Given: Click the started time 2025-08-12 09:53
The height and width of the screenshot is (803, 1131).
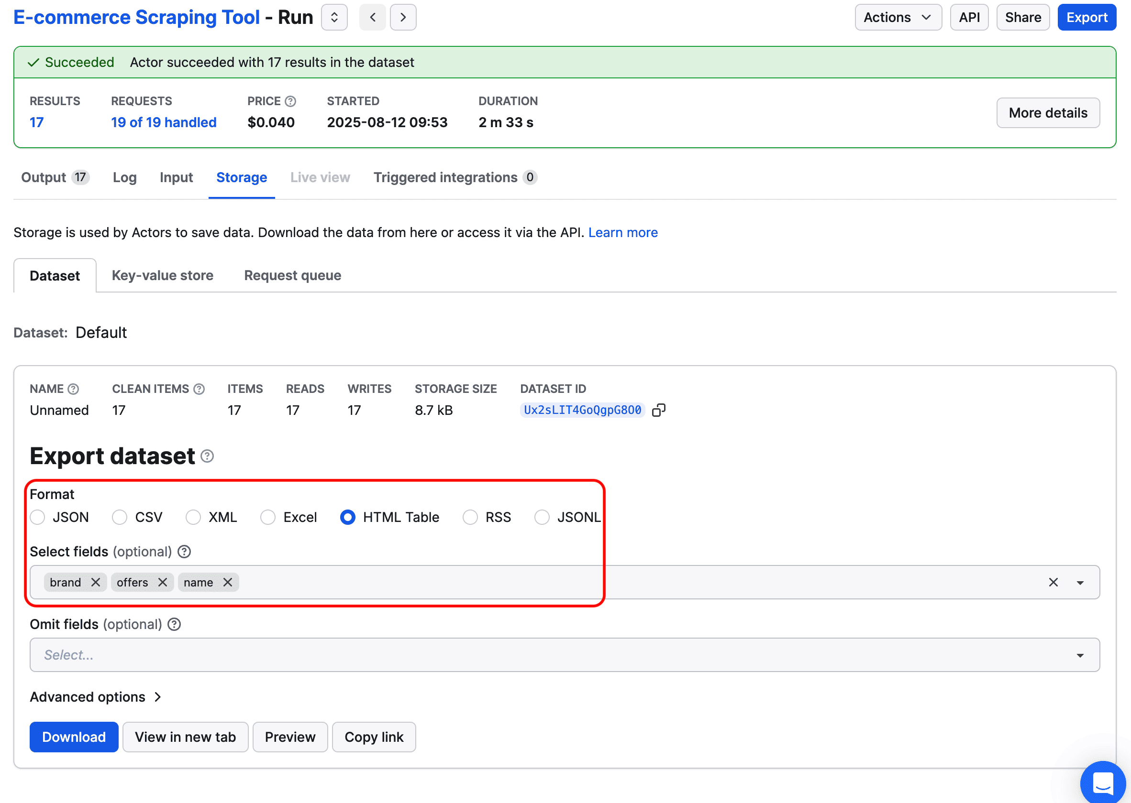Looking at the screenshot, I should 387,122.
